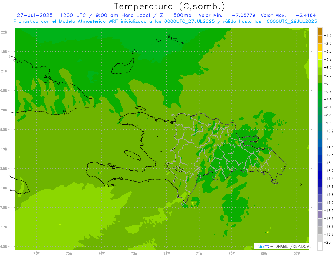
Task: Click the '-1.8' colorbar value
Action: (328, 35)
